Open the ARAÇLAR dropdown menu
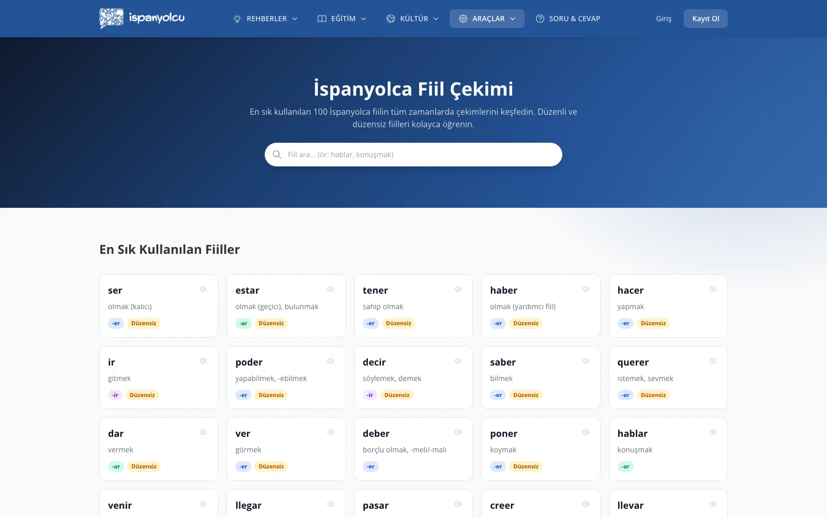The width and height of the screenshot is (827, 517). click(487, 19)
